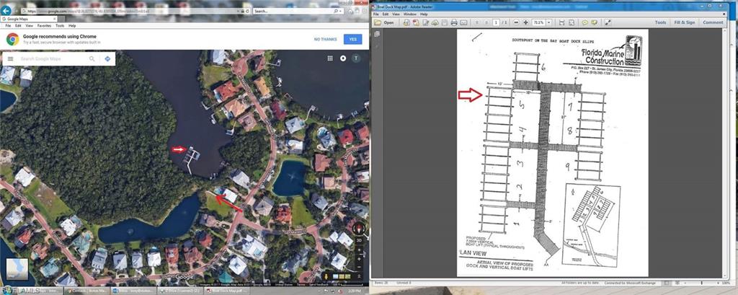Viewport: 738px width, 295px height.
Task: Click the 71.1% zoom value field
Action: click(538, 22)
